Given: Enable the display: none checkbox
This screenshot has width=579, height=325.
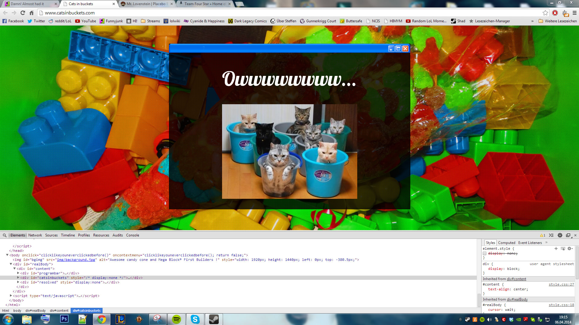Looking at the screenshot, I should pyautogui.click(x=485, y=254).
